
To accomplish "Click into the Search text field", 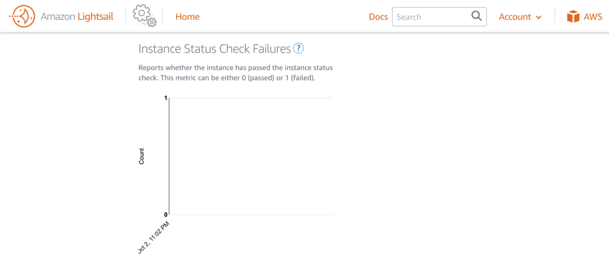I will tap(440, 17).
